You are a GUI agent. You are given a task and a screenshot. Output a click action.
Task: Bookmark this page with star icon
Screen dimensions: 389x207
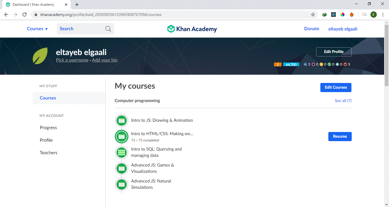point(313,15)
